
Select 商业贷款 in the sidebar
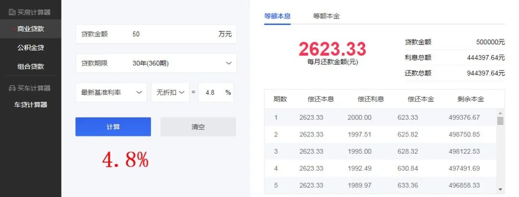[31, 29]
